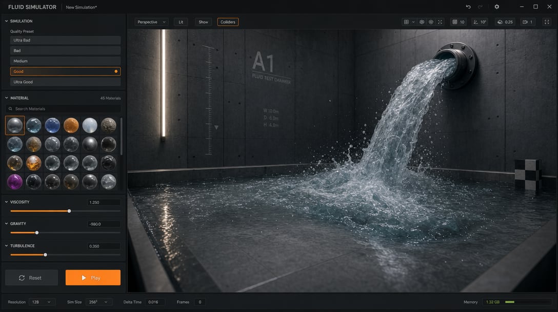
Task: Minimize the Fluid Simulator window
Action: (x=522, y=7)
